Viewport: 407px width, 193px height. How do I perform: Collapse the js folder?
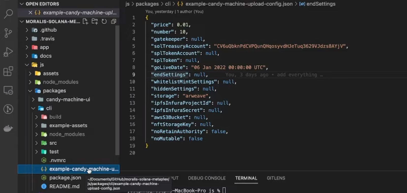(27, 65)
